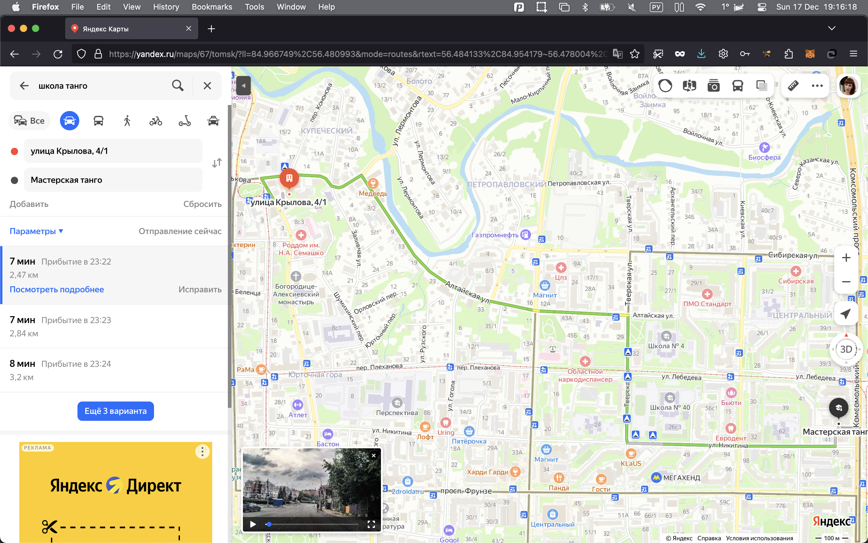The image size is (868, 543).
Task: Edit the destination field Мастерская танго
Action: [x=113, y=180]
